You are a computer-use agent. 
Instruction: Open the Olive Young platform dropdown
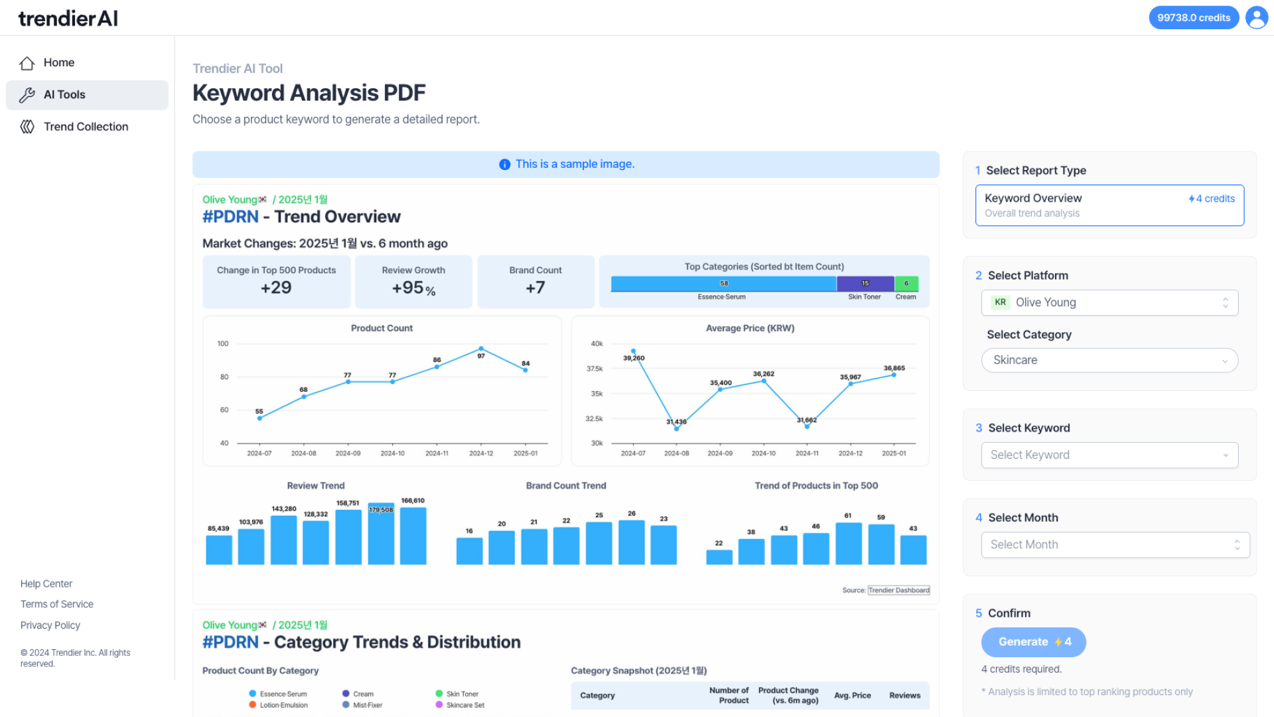[x=1109, y=303]
